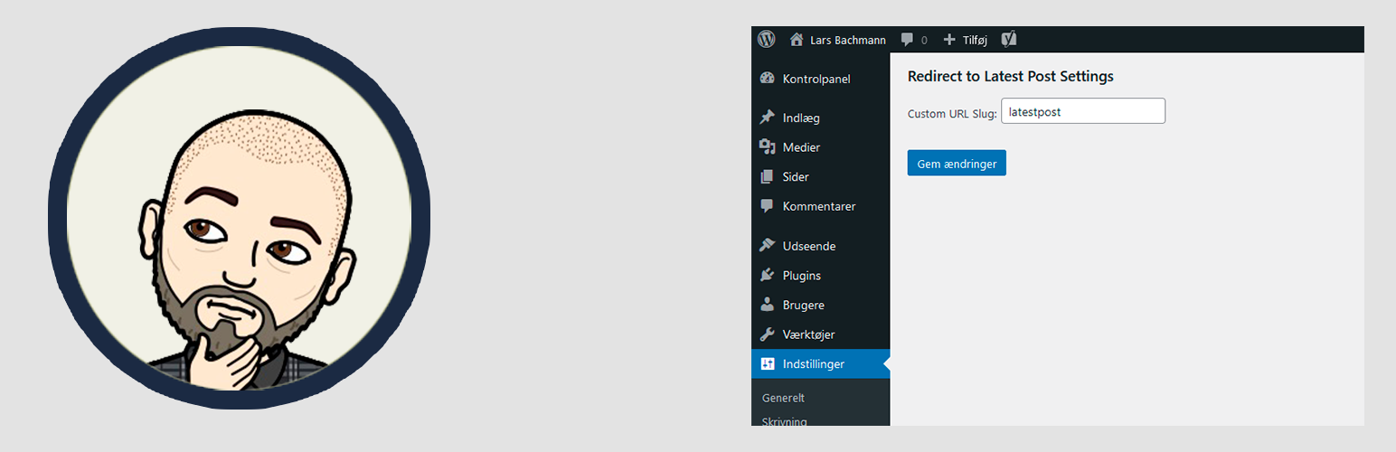Open Kontrolpanel dashboard menu item

click(816, 79)
